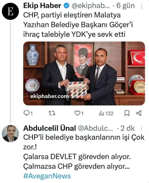This screenshot has height=183, width=149.
Task: Open the Ekip Haber display name
Action: coord(42,6)
